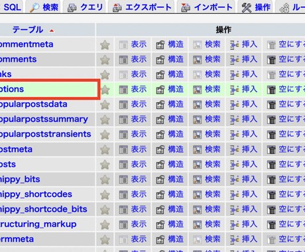
Task: Star the posts table row
Action: point(105,164)
